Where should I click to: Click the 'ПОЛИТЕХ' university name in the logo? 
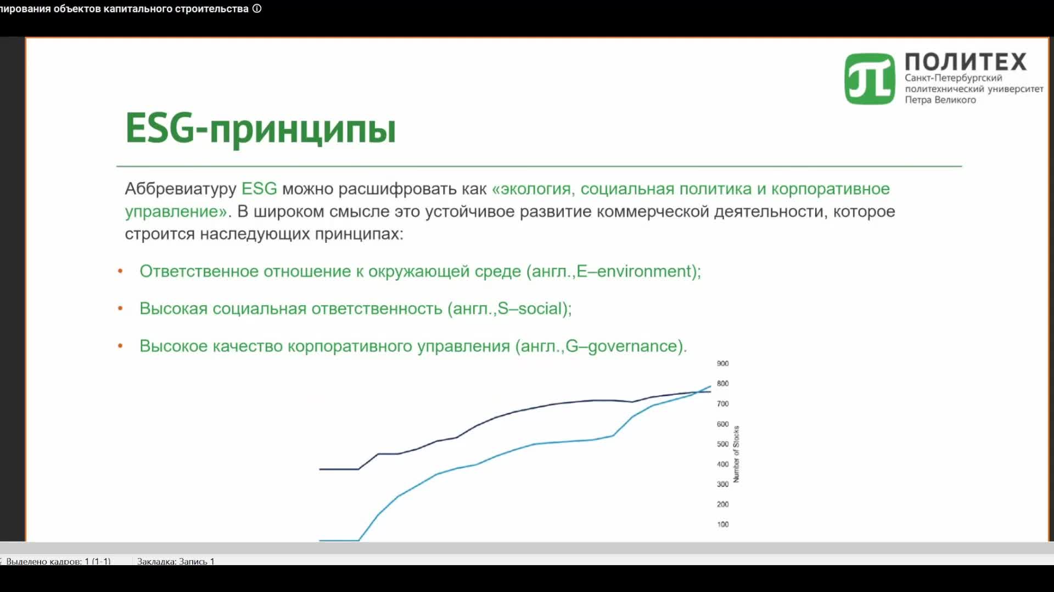click(x=966, y=61)
